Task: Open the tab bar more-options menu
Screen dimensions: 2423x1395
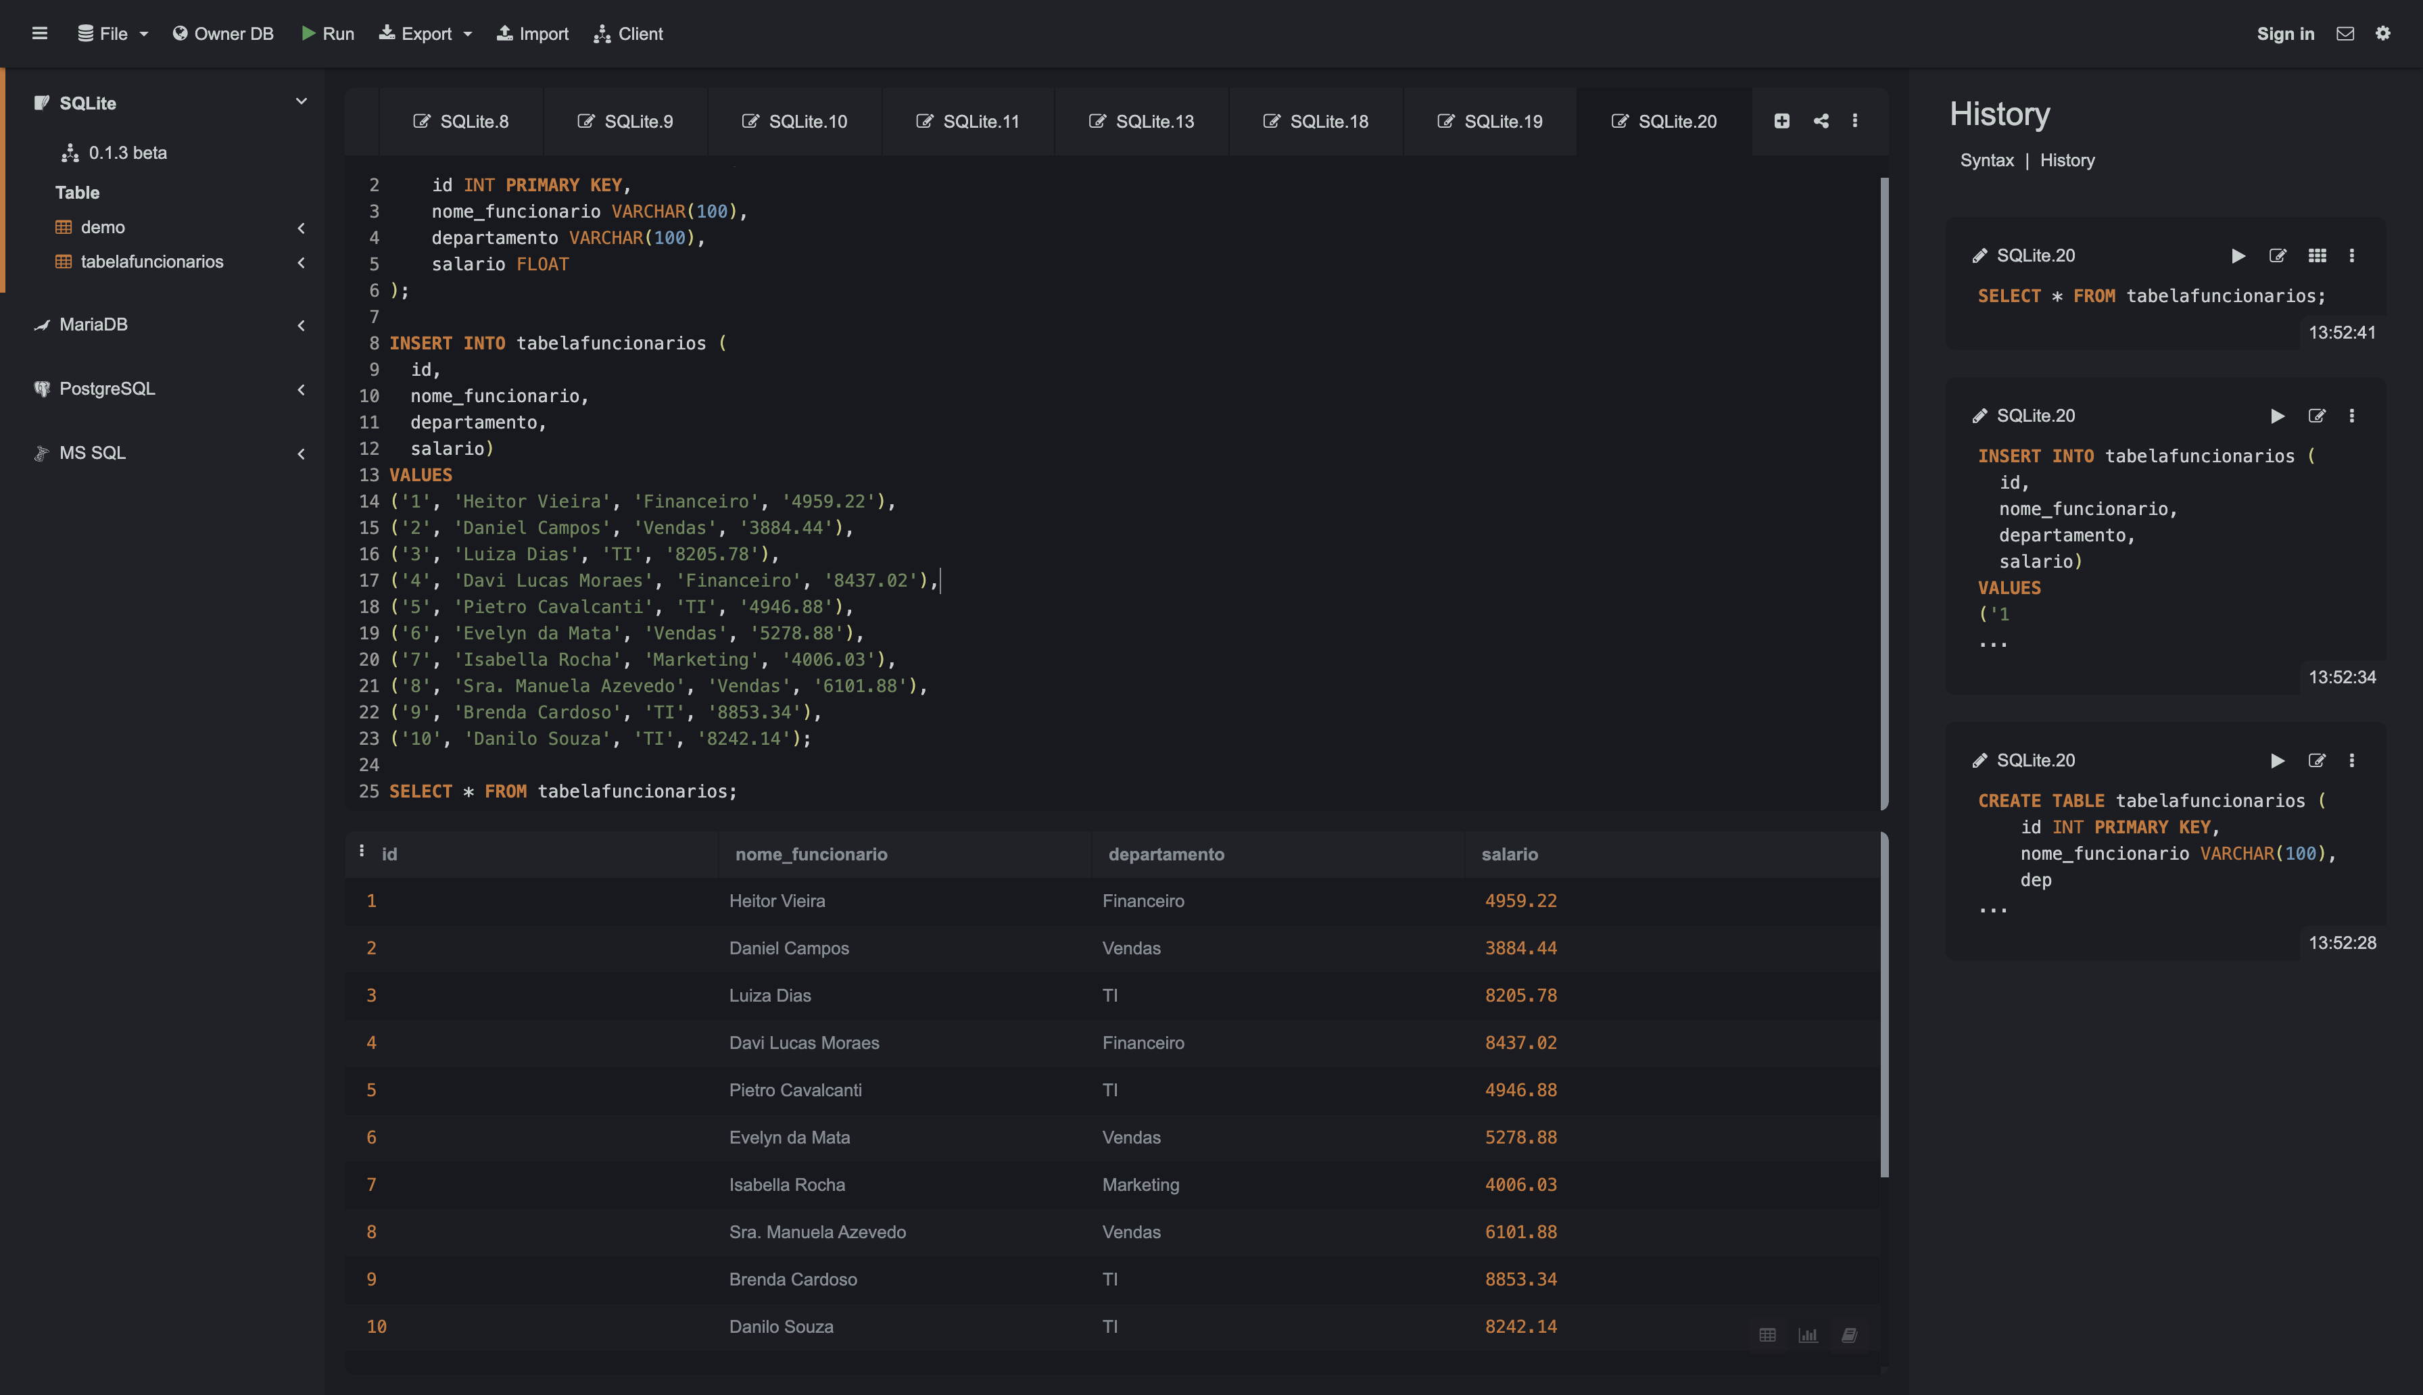Action: coord(1855,121)
